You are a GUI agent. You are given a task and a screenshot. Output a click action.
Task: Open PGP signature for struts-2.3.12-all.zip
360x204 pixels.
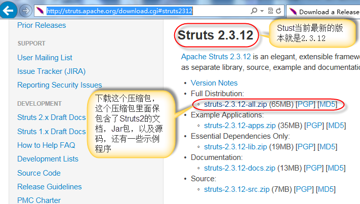tap(305, 104)
